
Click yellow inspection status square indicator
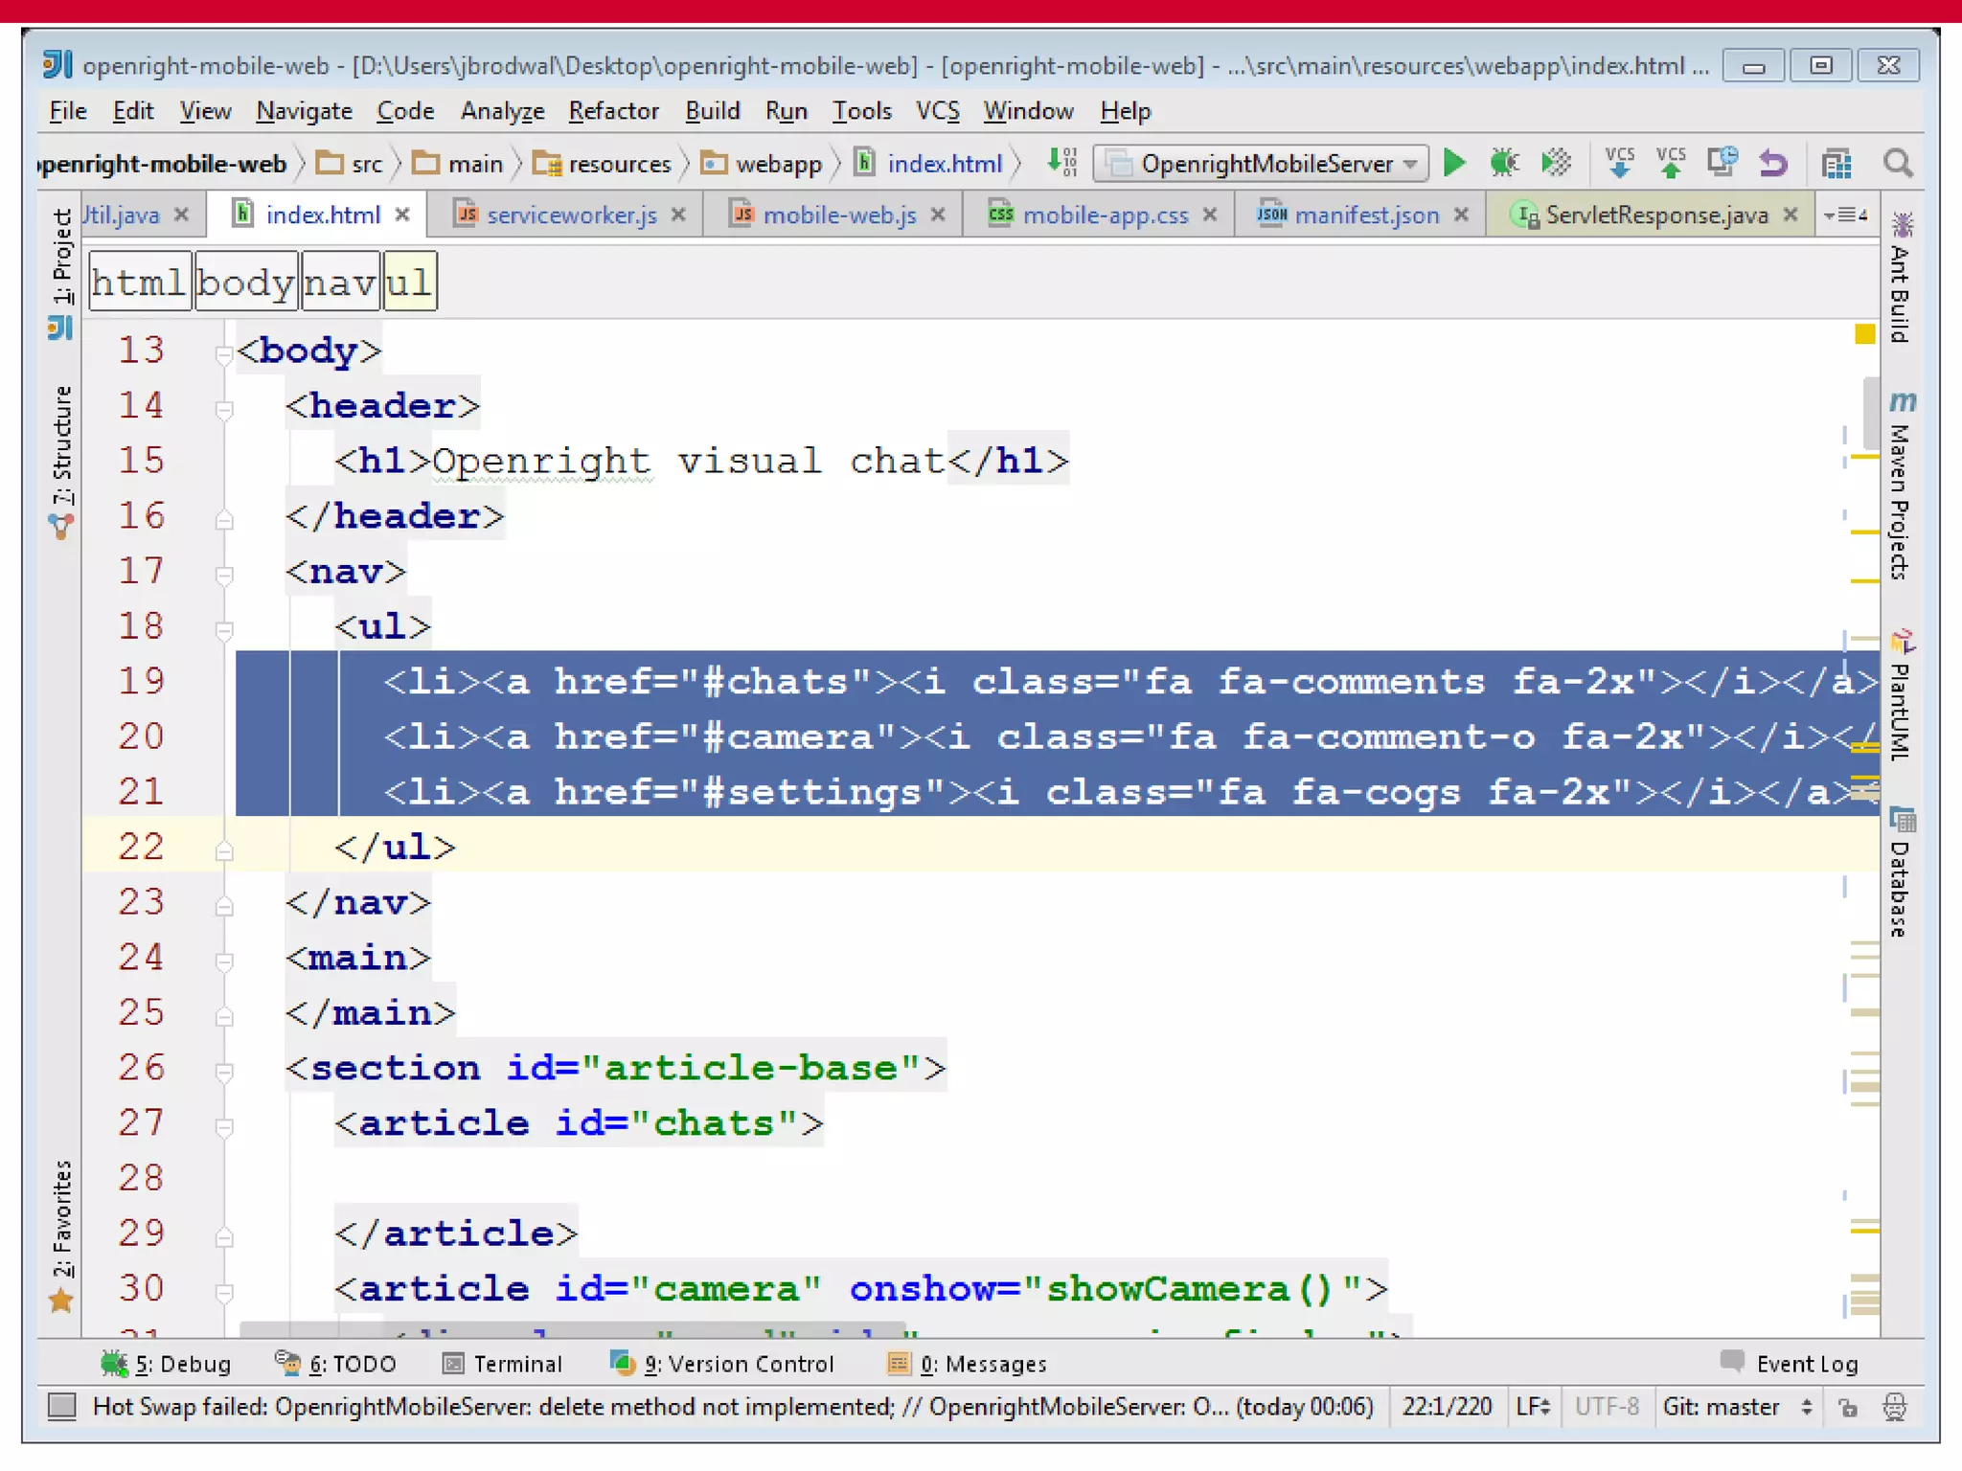point(1863,334)
